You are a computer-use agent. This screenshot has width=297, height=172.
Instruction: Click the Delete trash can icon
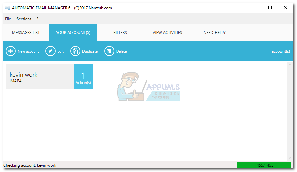(x=109, y=51)
